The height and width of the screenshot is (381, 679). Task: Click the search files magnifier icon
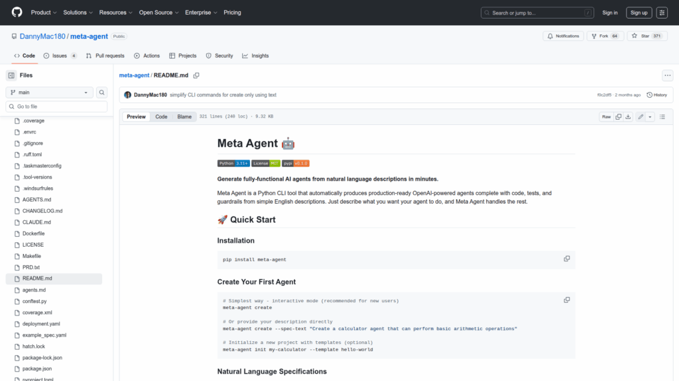tap(102, 93)
